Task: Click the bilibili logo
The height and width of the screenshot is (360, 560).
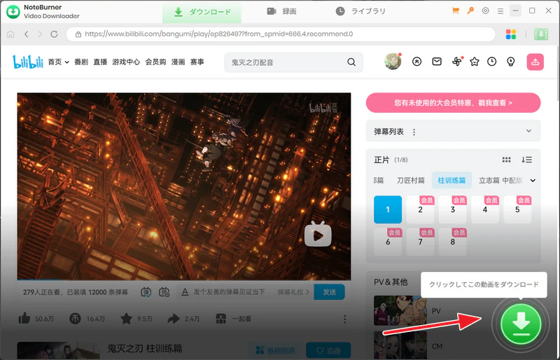Action: coord(28,62)
